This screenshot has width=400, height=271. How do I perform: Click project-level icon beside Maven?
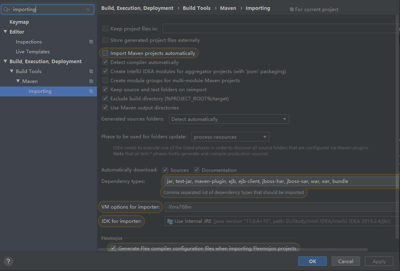pyautogui.click(x=91, y=81)
